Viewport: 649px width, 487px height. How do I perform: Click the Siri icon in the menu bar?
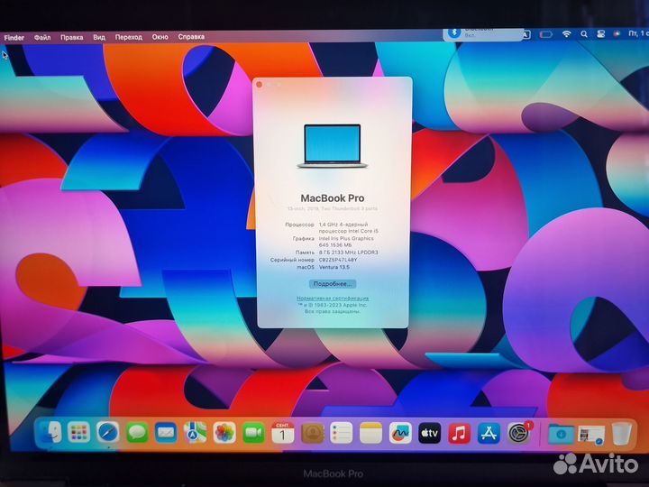(x=617, y=34)
